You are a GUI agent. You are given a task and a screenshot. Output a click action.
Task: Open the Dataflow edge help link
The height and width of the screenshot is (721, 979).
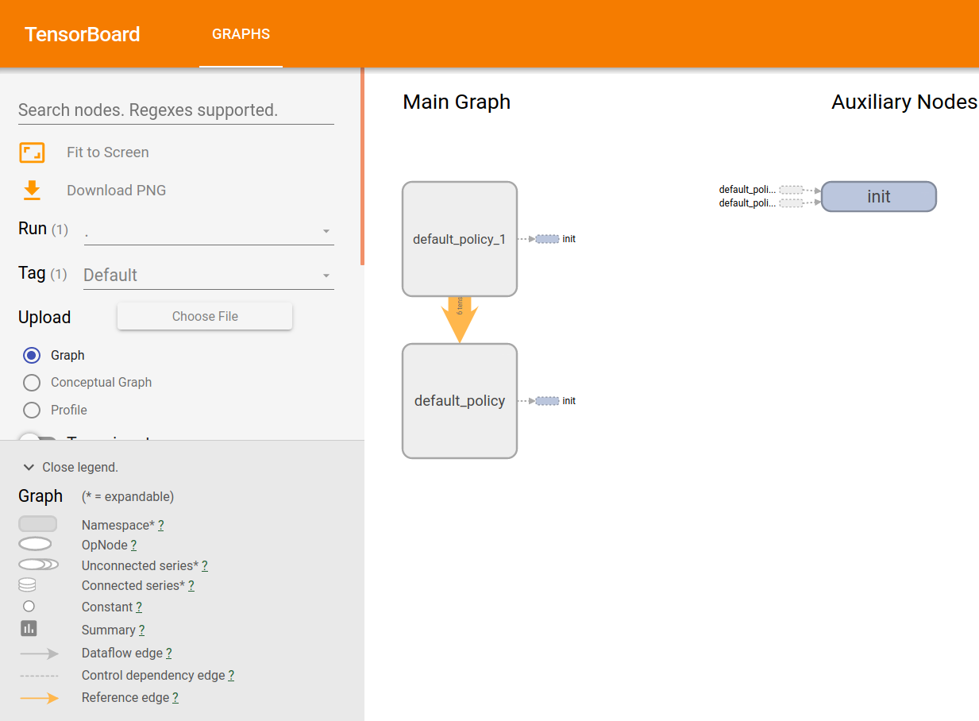coord(168,654)
